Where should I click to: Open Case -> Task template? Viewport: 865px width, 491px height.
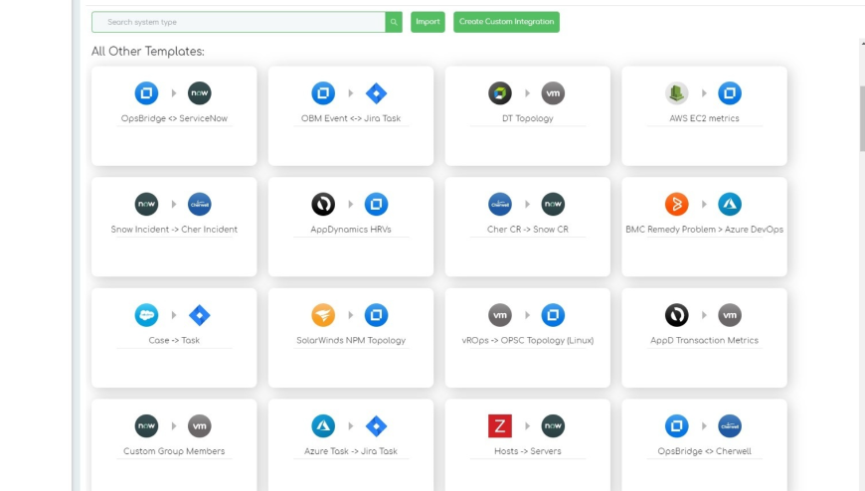click(174, 340)
